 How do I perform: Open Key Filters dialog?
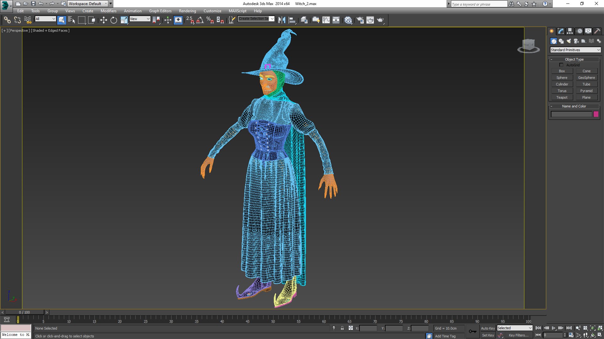518,335
